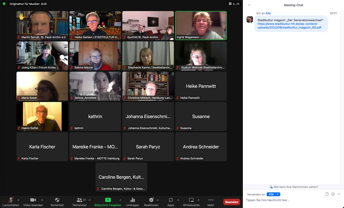Select Susanne participant tile
344x208 pixels.
[x=201, y=116]
